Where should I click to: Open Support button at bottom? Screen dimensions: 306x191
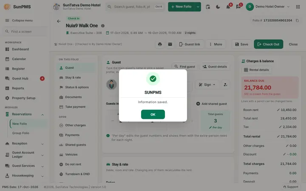point(291,187)
